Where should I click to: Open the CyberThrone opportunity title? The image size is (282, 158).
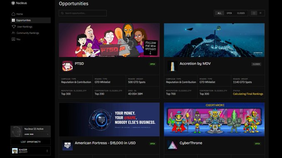point(191,143)
